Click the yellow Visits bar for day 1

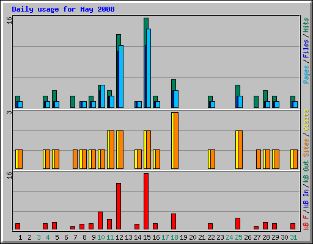tap(17, 159)
